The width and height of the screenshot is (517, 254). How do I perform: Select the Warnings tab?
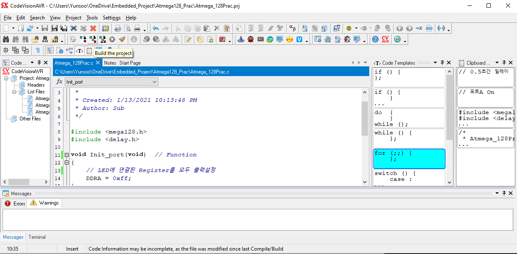coord(44,203)
